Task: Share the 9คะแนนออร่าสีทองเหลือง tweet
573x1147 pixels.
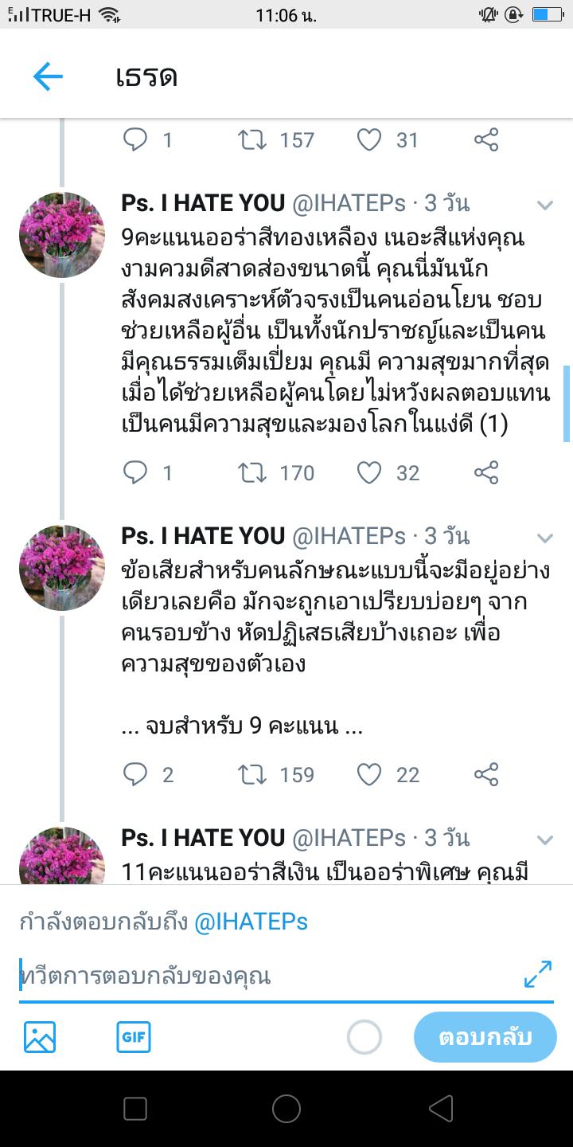Action: 486,473
